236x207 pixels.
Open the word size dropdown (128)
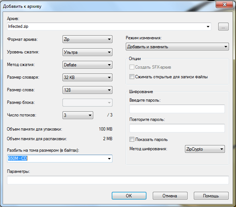(x=87, y=90)
